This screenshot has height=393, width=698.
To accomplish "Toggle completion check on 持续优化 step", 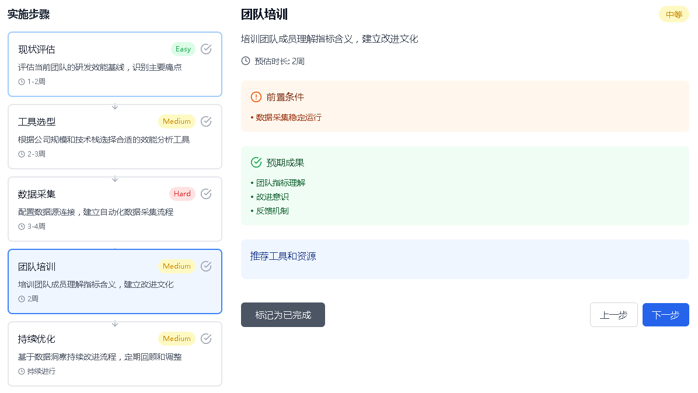I will click(x=206, y=339).
